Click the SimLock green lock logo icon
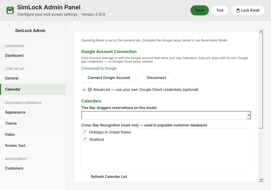This screenshot has width=271, height=190. coord(10,10)
